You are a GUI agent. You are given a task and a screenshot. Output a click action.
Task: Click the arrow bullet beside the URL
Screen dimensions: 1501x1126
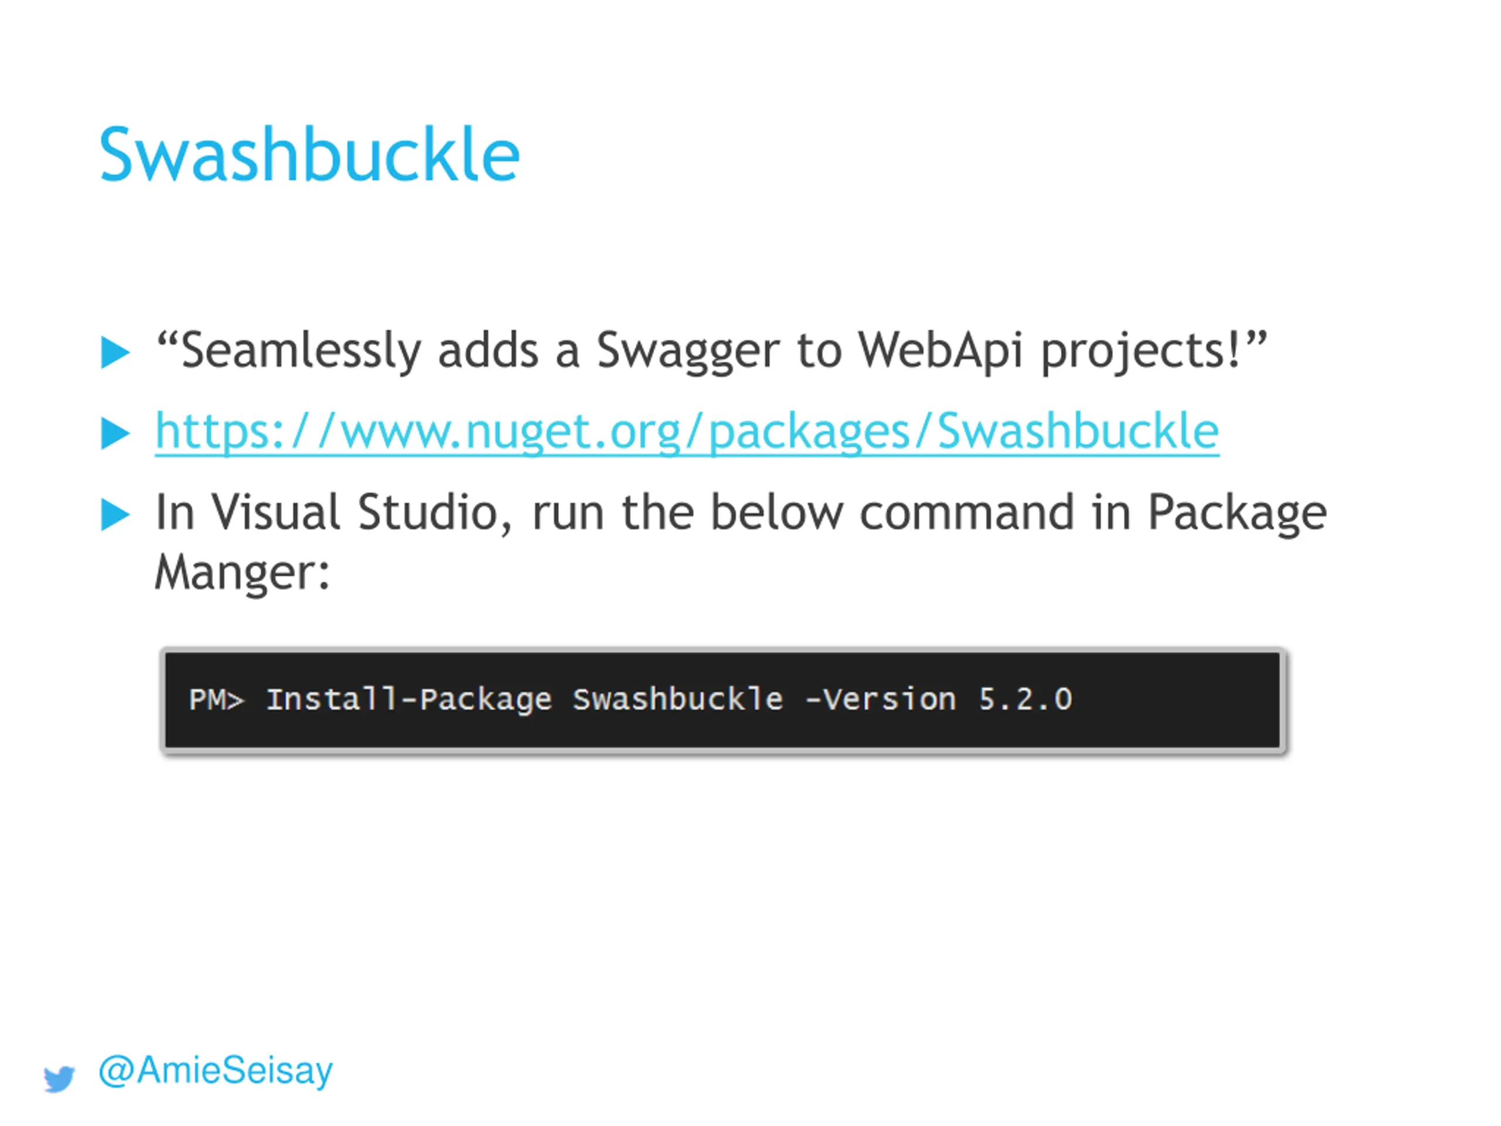pyautogui.click(x=116, y=433)
